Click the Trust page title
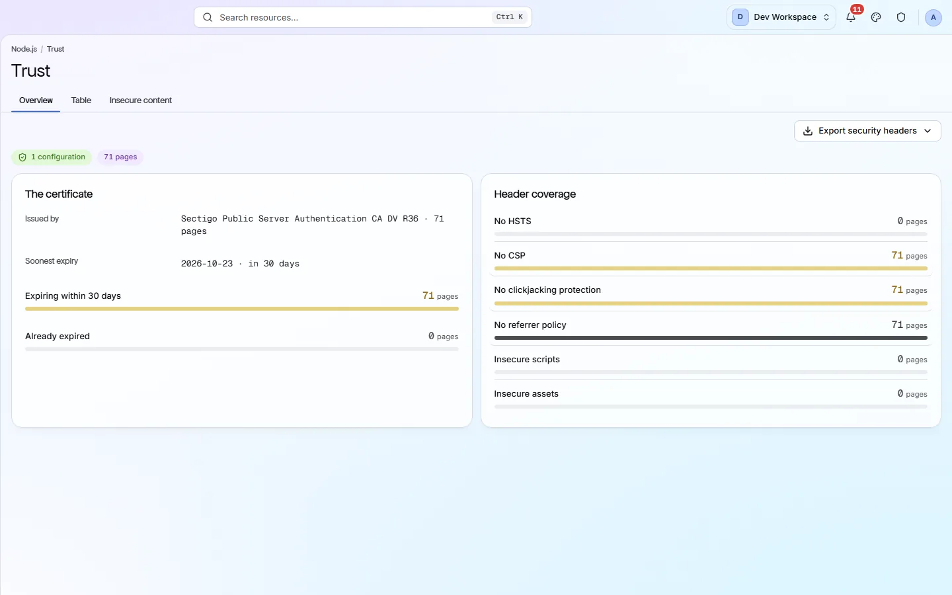This screenshot has height=595, width=952. pyautogui.click(x=31, y=71)
